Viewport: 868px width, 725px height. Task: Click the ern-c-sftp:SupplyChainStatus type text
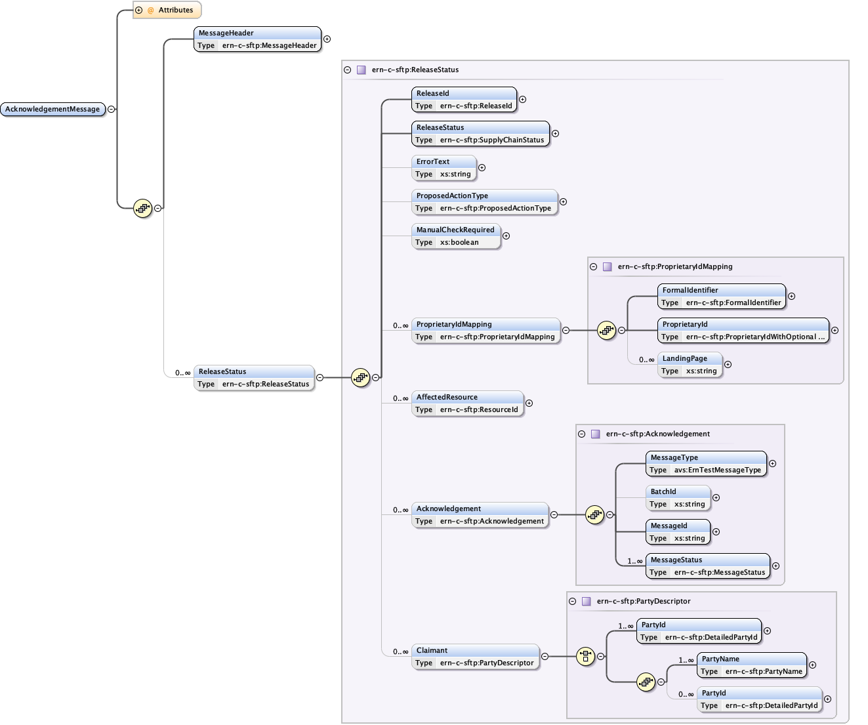point(492,140)
